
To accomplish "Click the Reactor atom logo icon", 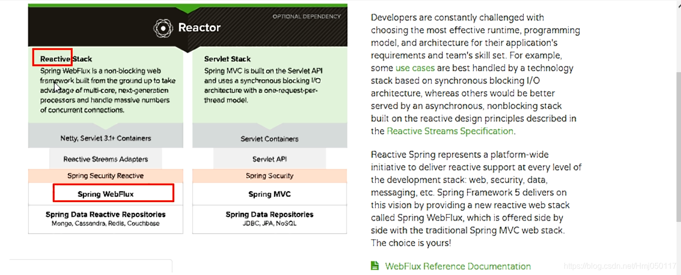I will (163, 28).
